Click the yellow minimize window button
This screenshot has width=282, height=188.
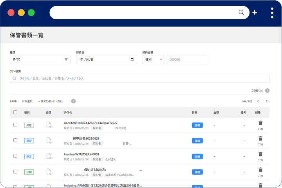click(21, 13)
